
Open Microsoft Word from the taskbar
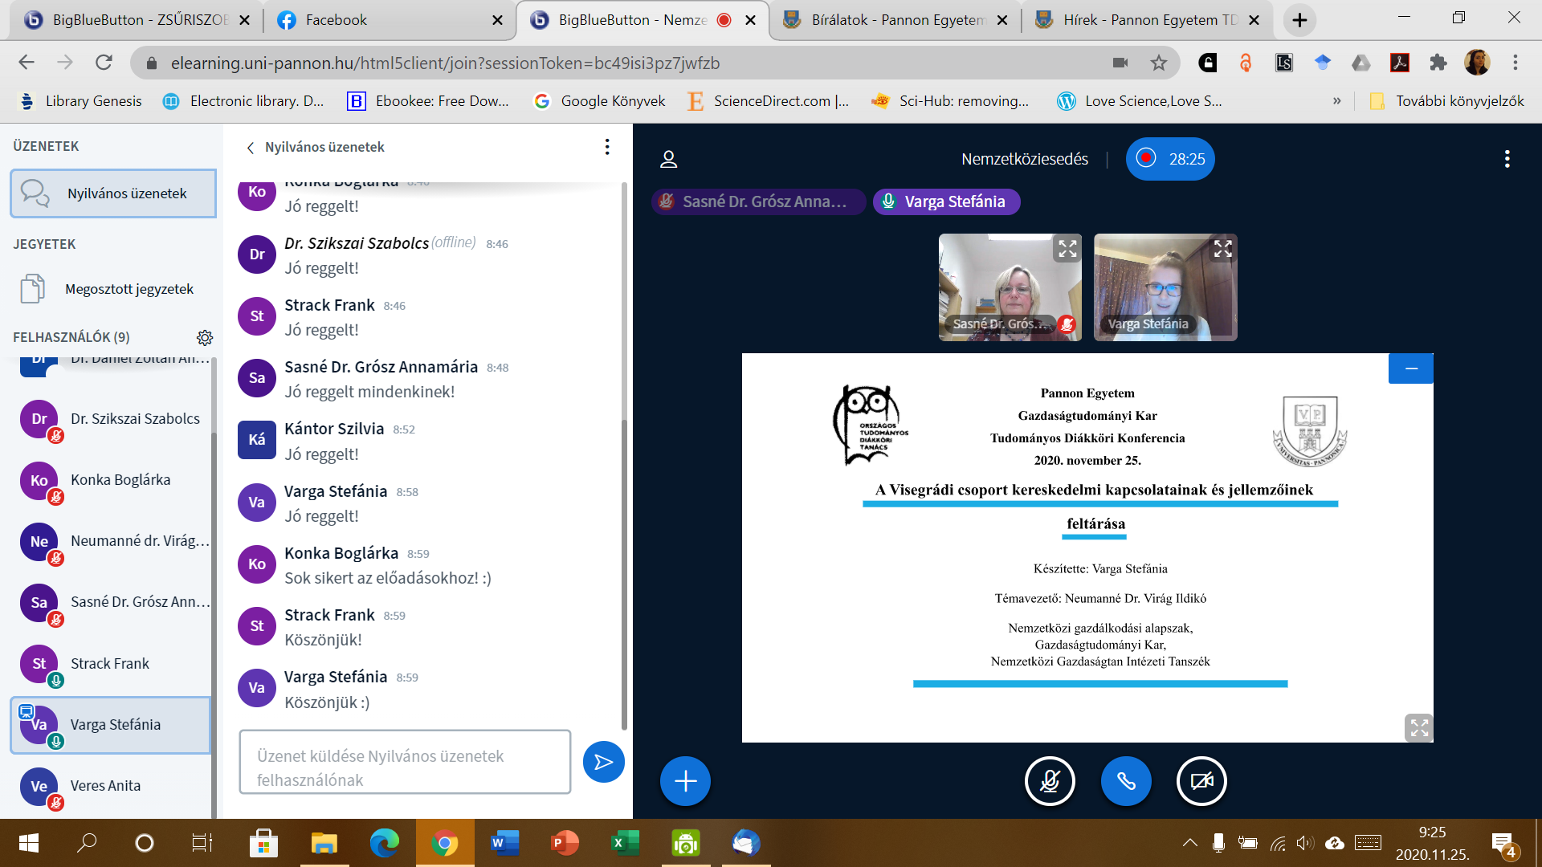pos(504,843)
